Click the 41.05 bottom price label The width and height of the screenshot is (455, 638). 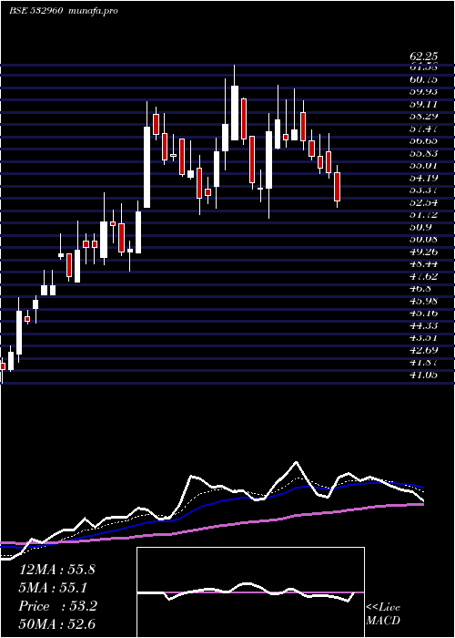(423, 375)
